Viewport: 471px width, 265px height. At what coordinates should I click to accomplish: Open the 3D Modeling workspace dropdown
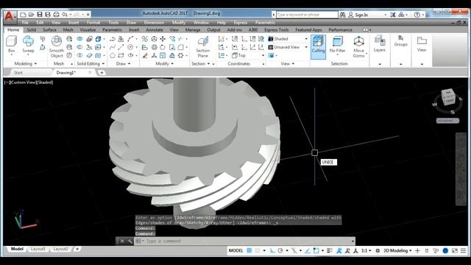pos(397,250)
